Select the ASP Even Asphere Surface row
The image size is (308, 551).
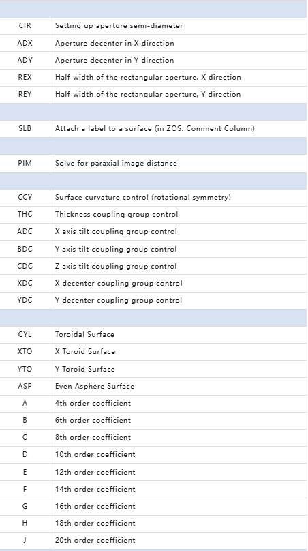tap(153, 386)
